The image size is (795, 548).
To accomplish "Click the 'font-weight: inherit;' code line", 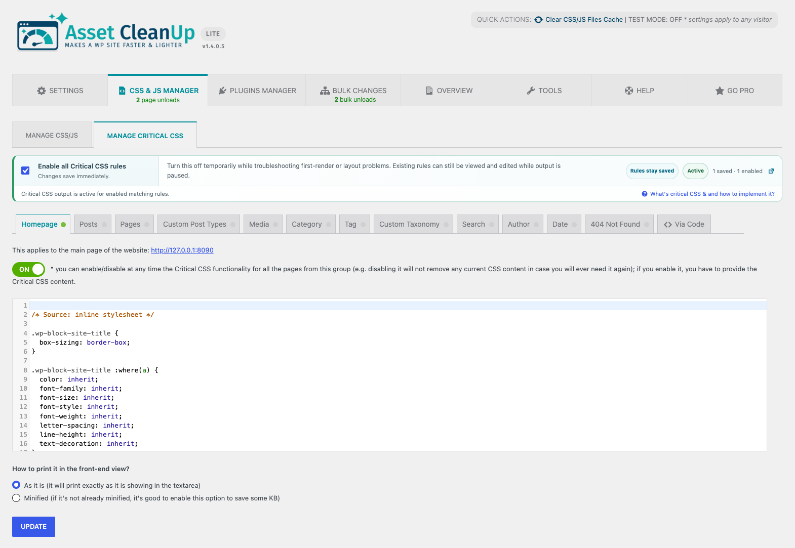I will [81, 416].
